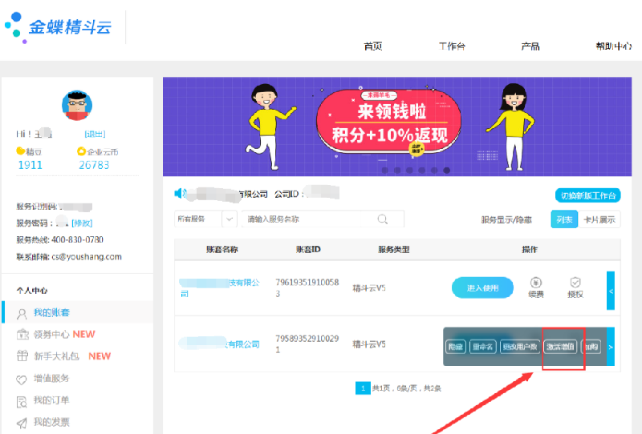The image size is (642, 434).
Task: Click the 精豆 bean points icon
Action: (x=20, y=151)
